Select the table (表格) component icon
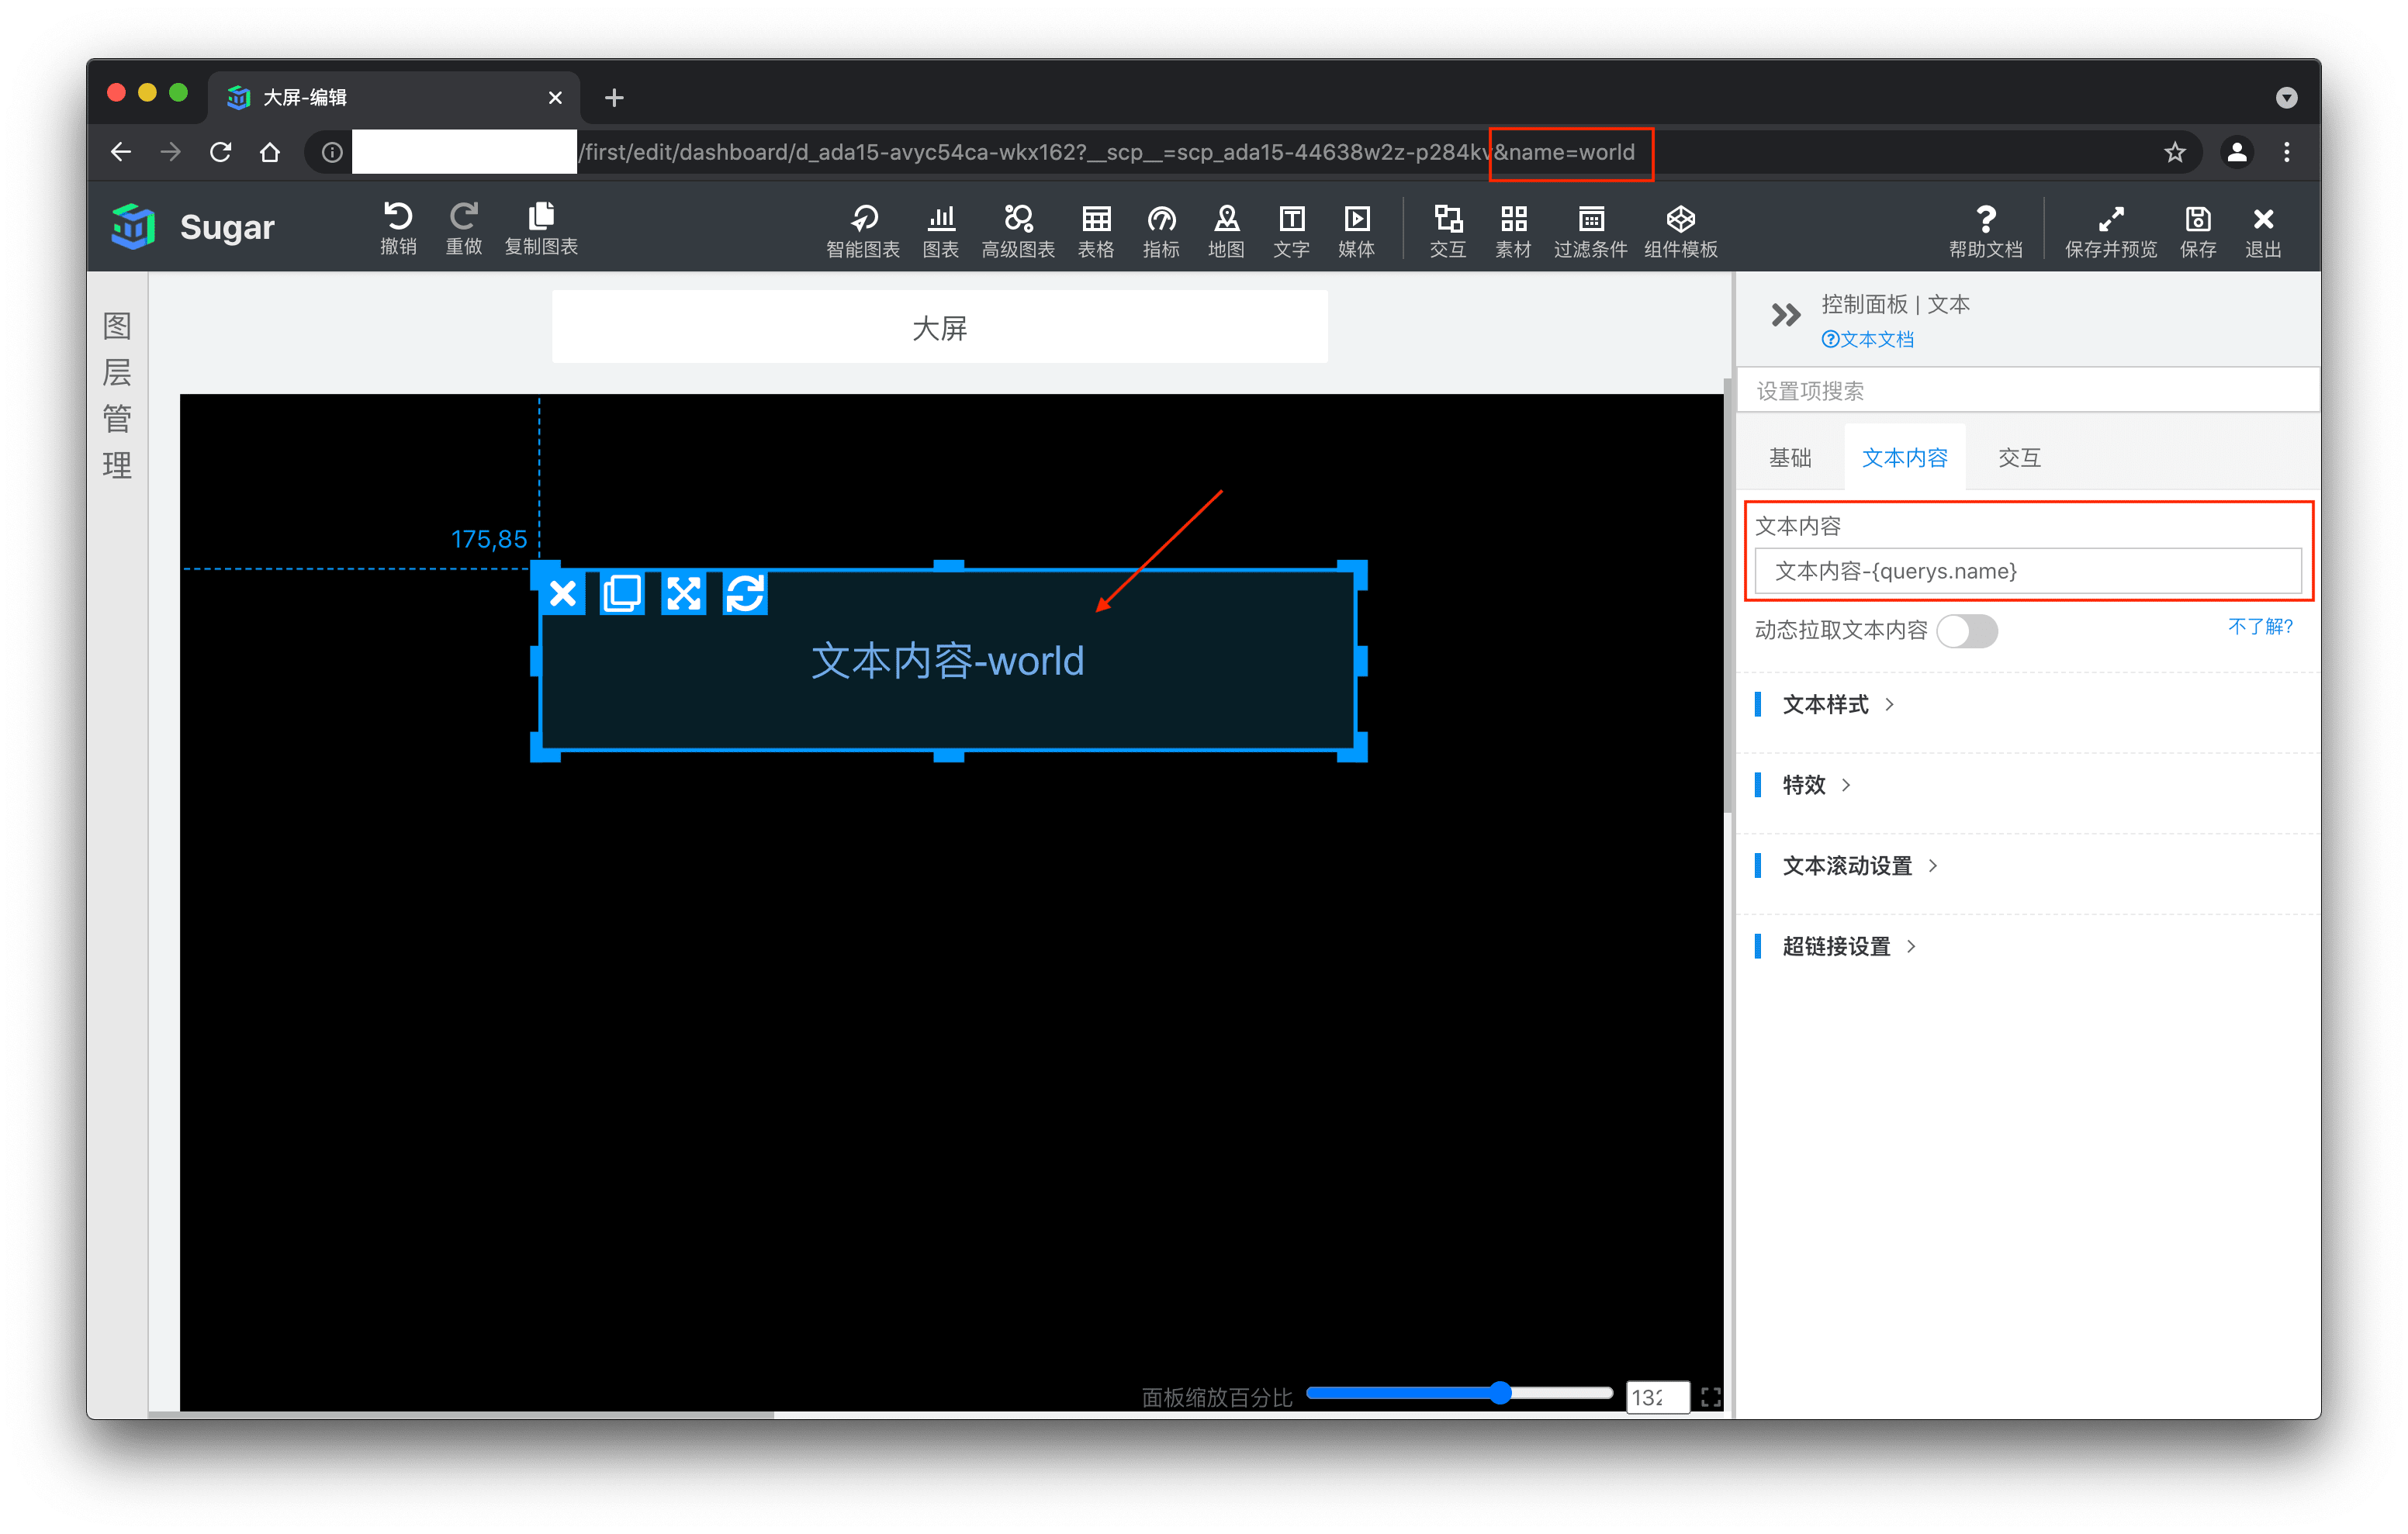Screen dimensions: 2408x1534 pos(1096,219)
